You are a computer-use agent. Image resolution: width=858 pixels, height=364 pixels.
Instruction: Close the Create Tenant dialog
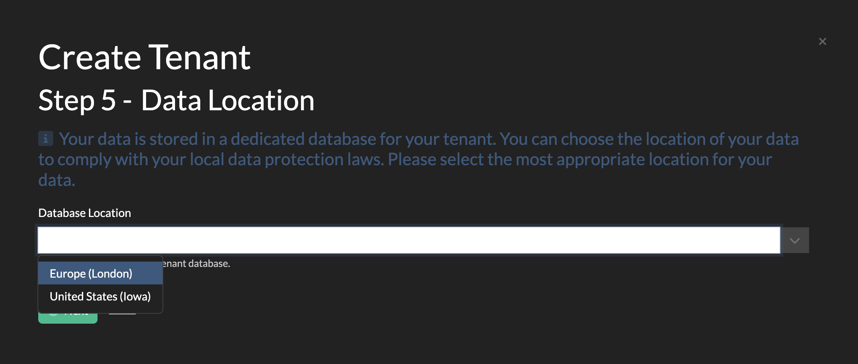pos(822,41)
